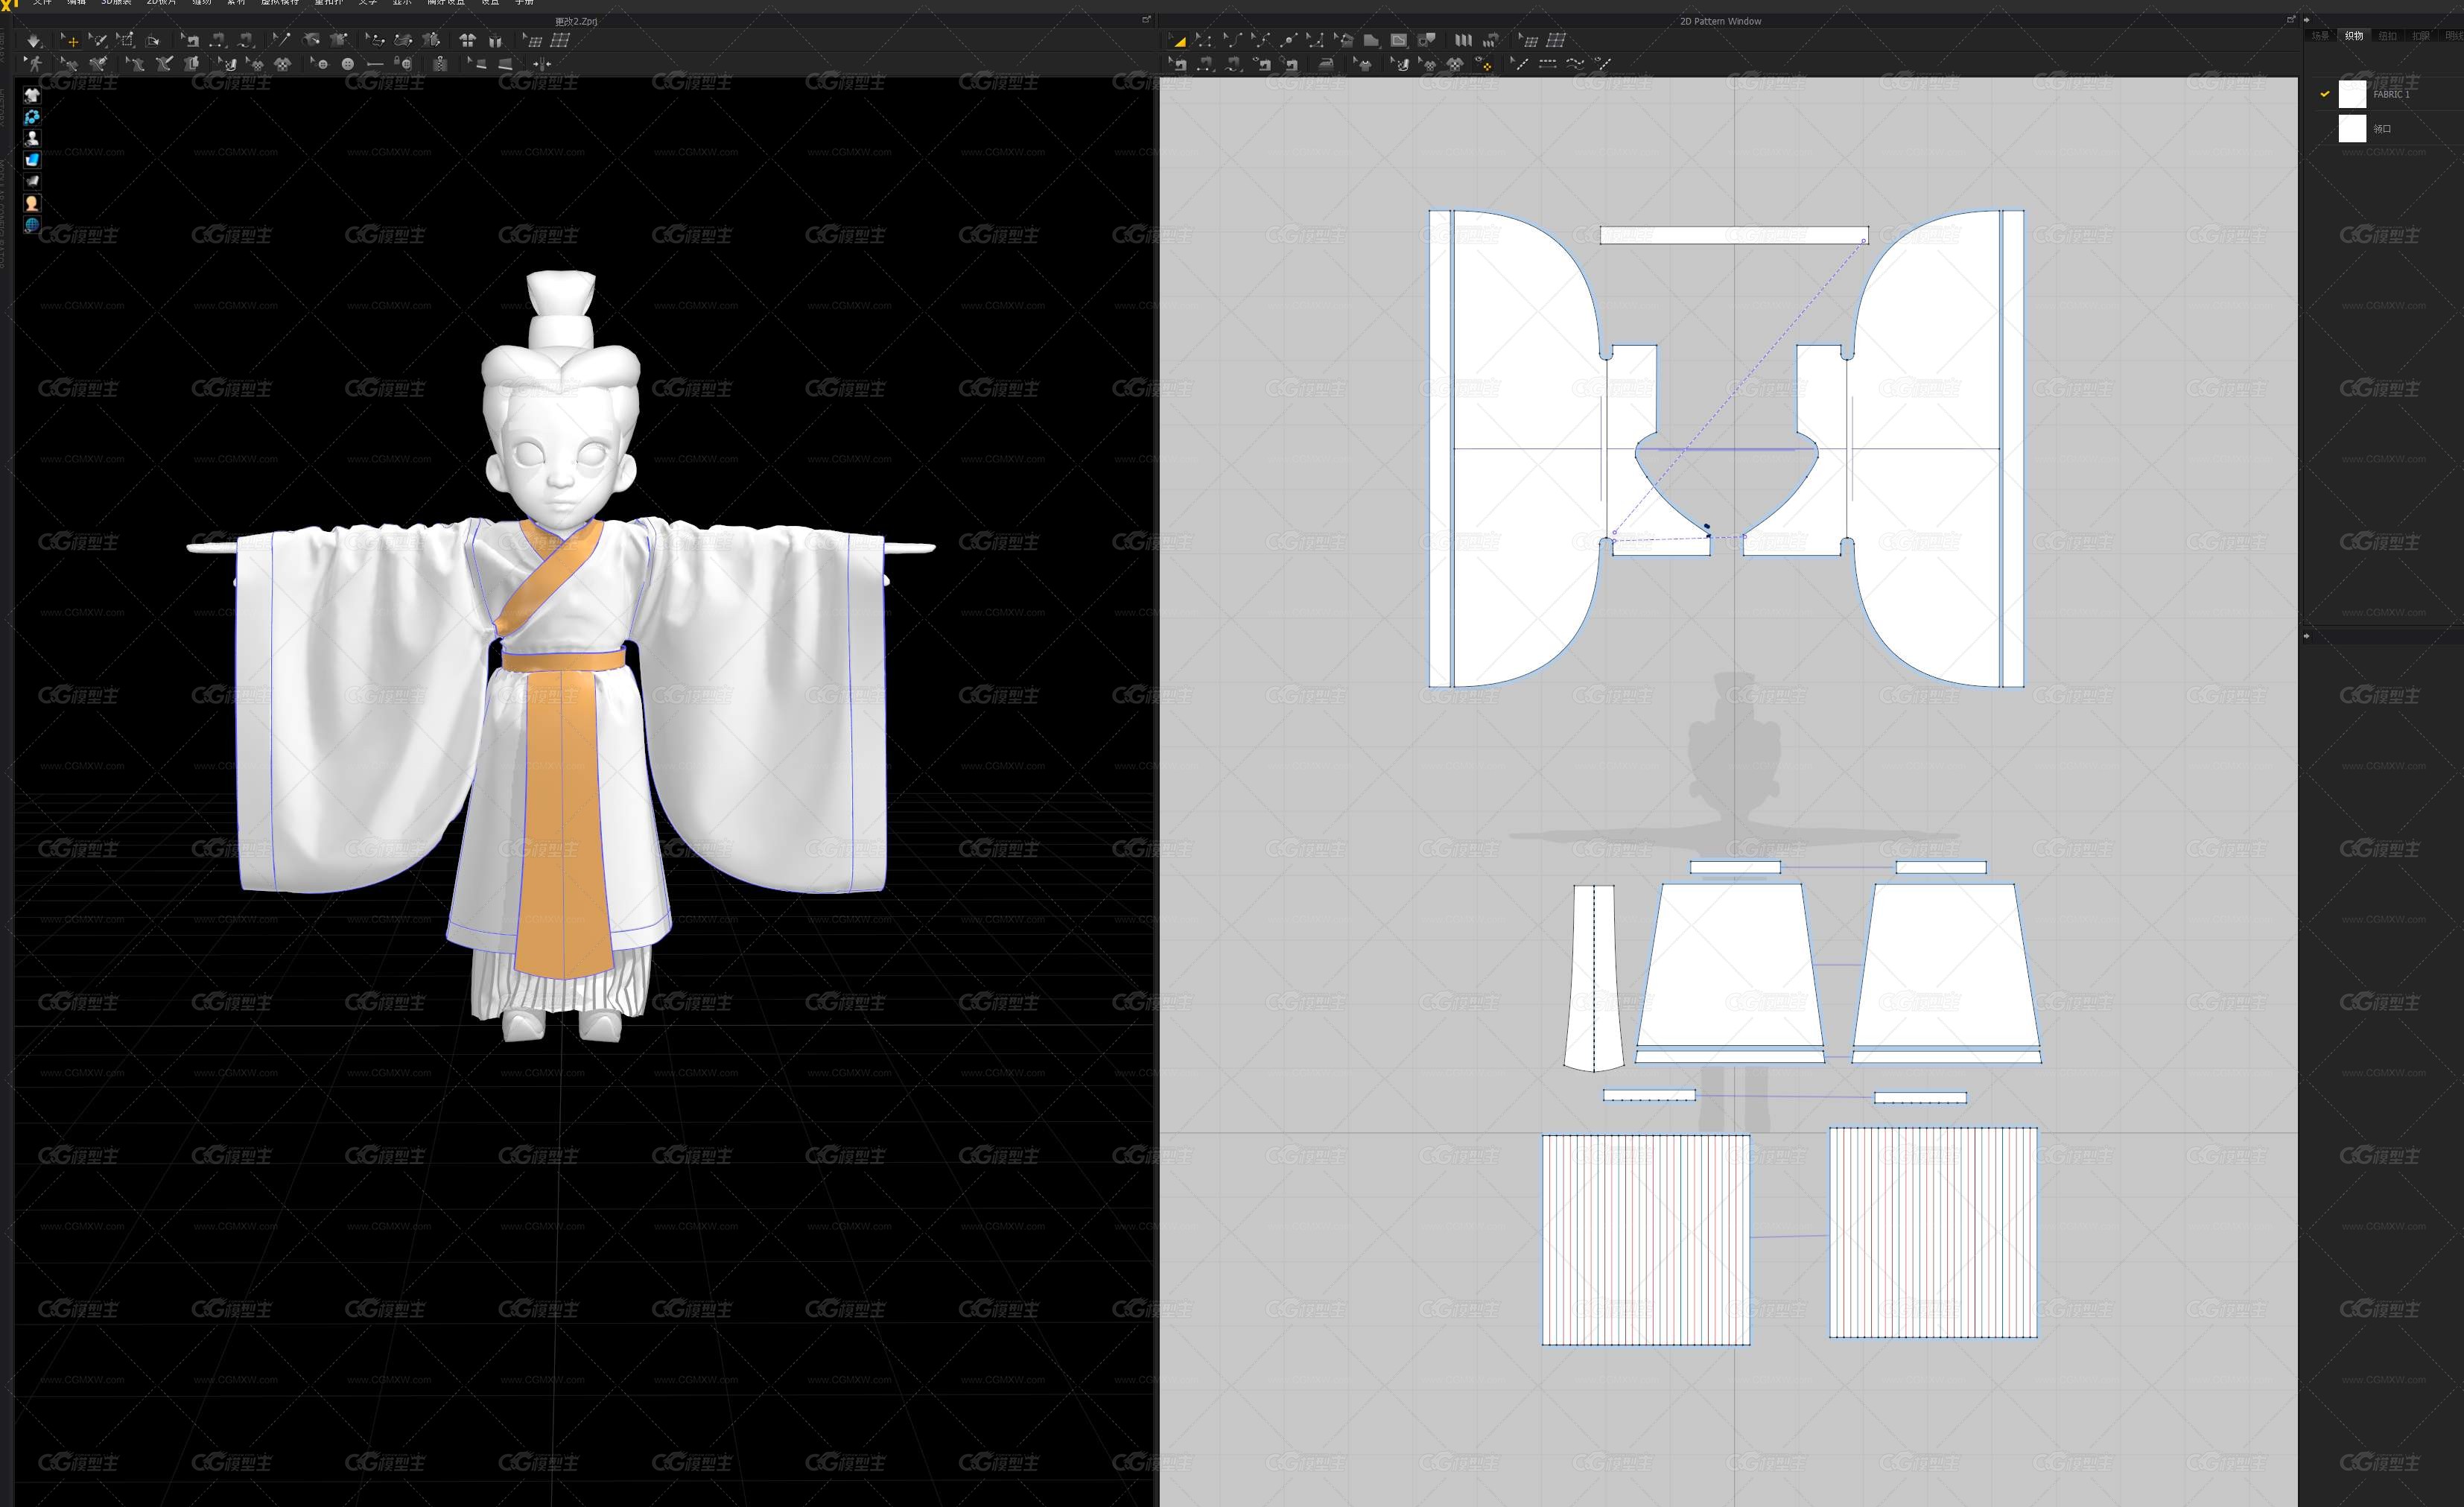Screen dimensions: 2464x1507
Task: Select the narrow sash pattern piece
Action: pyautogui.click(x=1594, y=977)
